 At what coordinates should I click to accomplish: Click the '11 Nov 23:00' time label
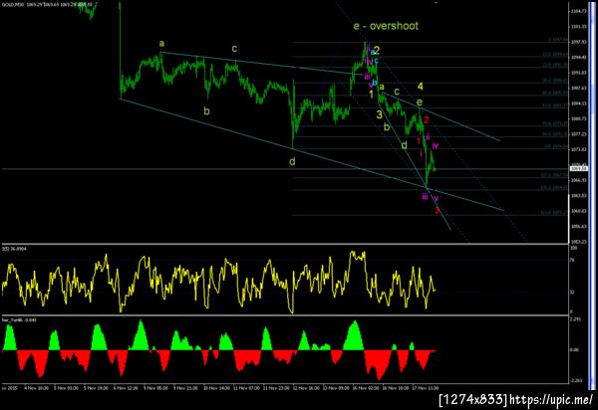point(276,388)
